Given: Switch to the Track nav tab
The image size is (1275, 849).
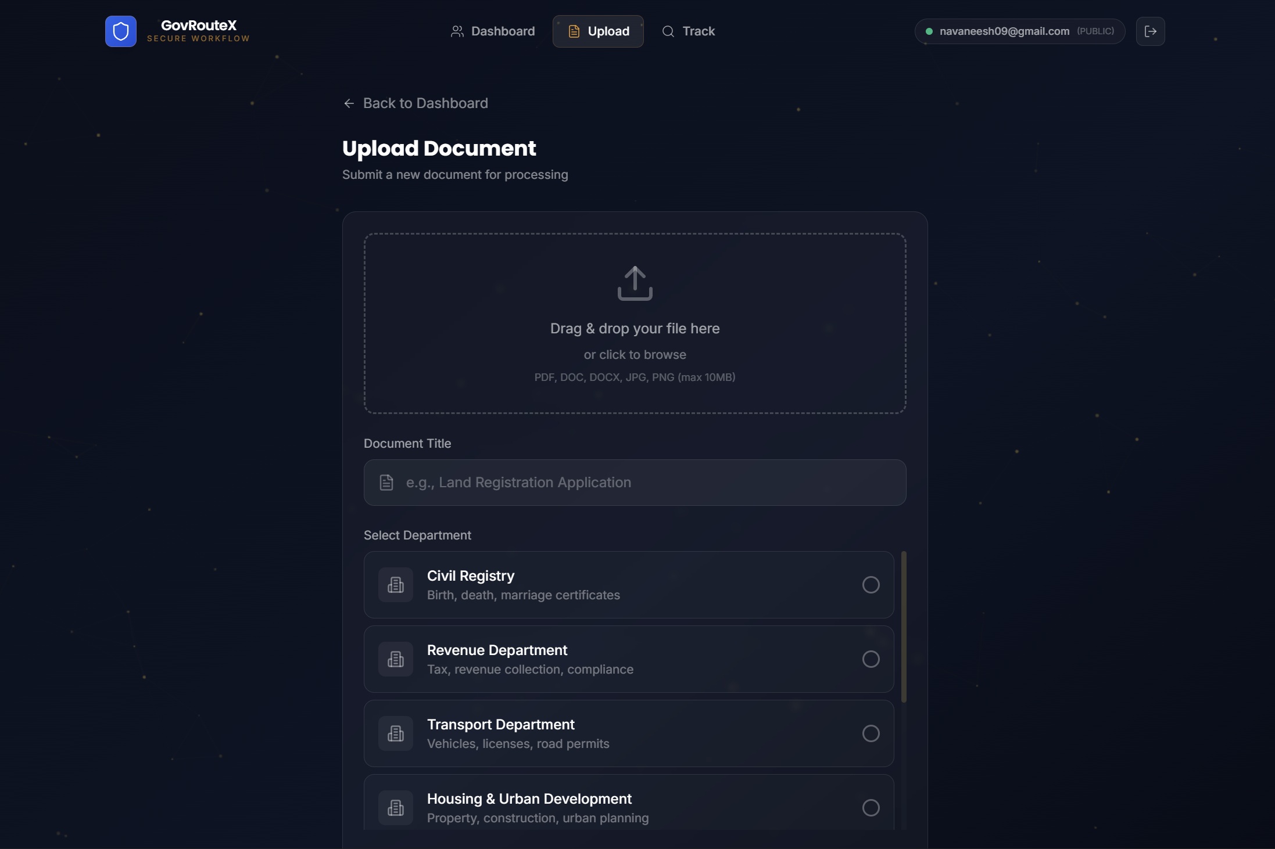Looking at the screenshot, I should (689, 31).
